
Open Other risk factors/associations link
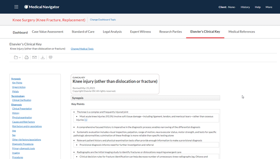[26, 140]
